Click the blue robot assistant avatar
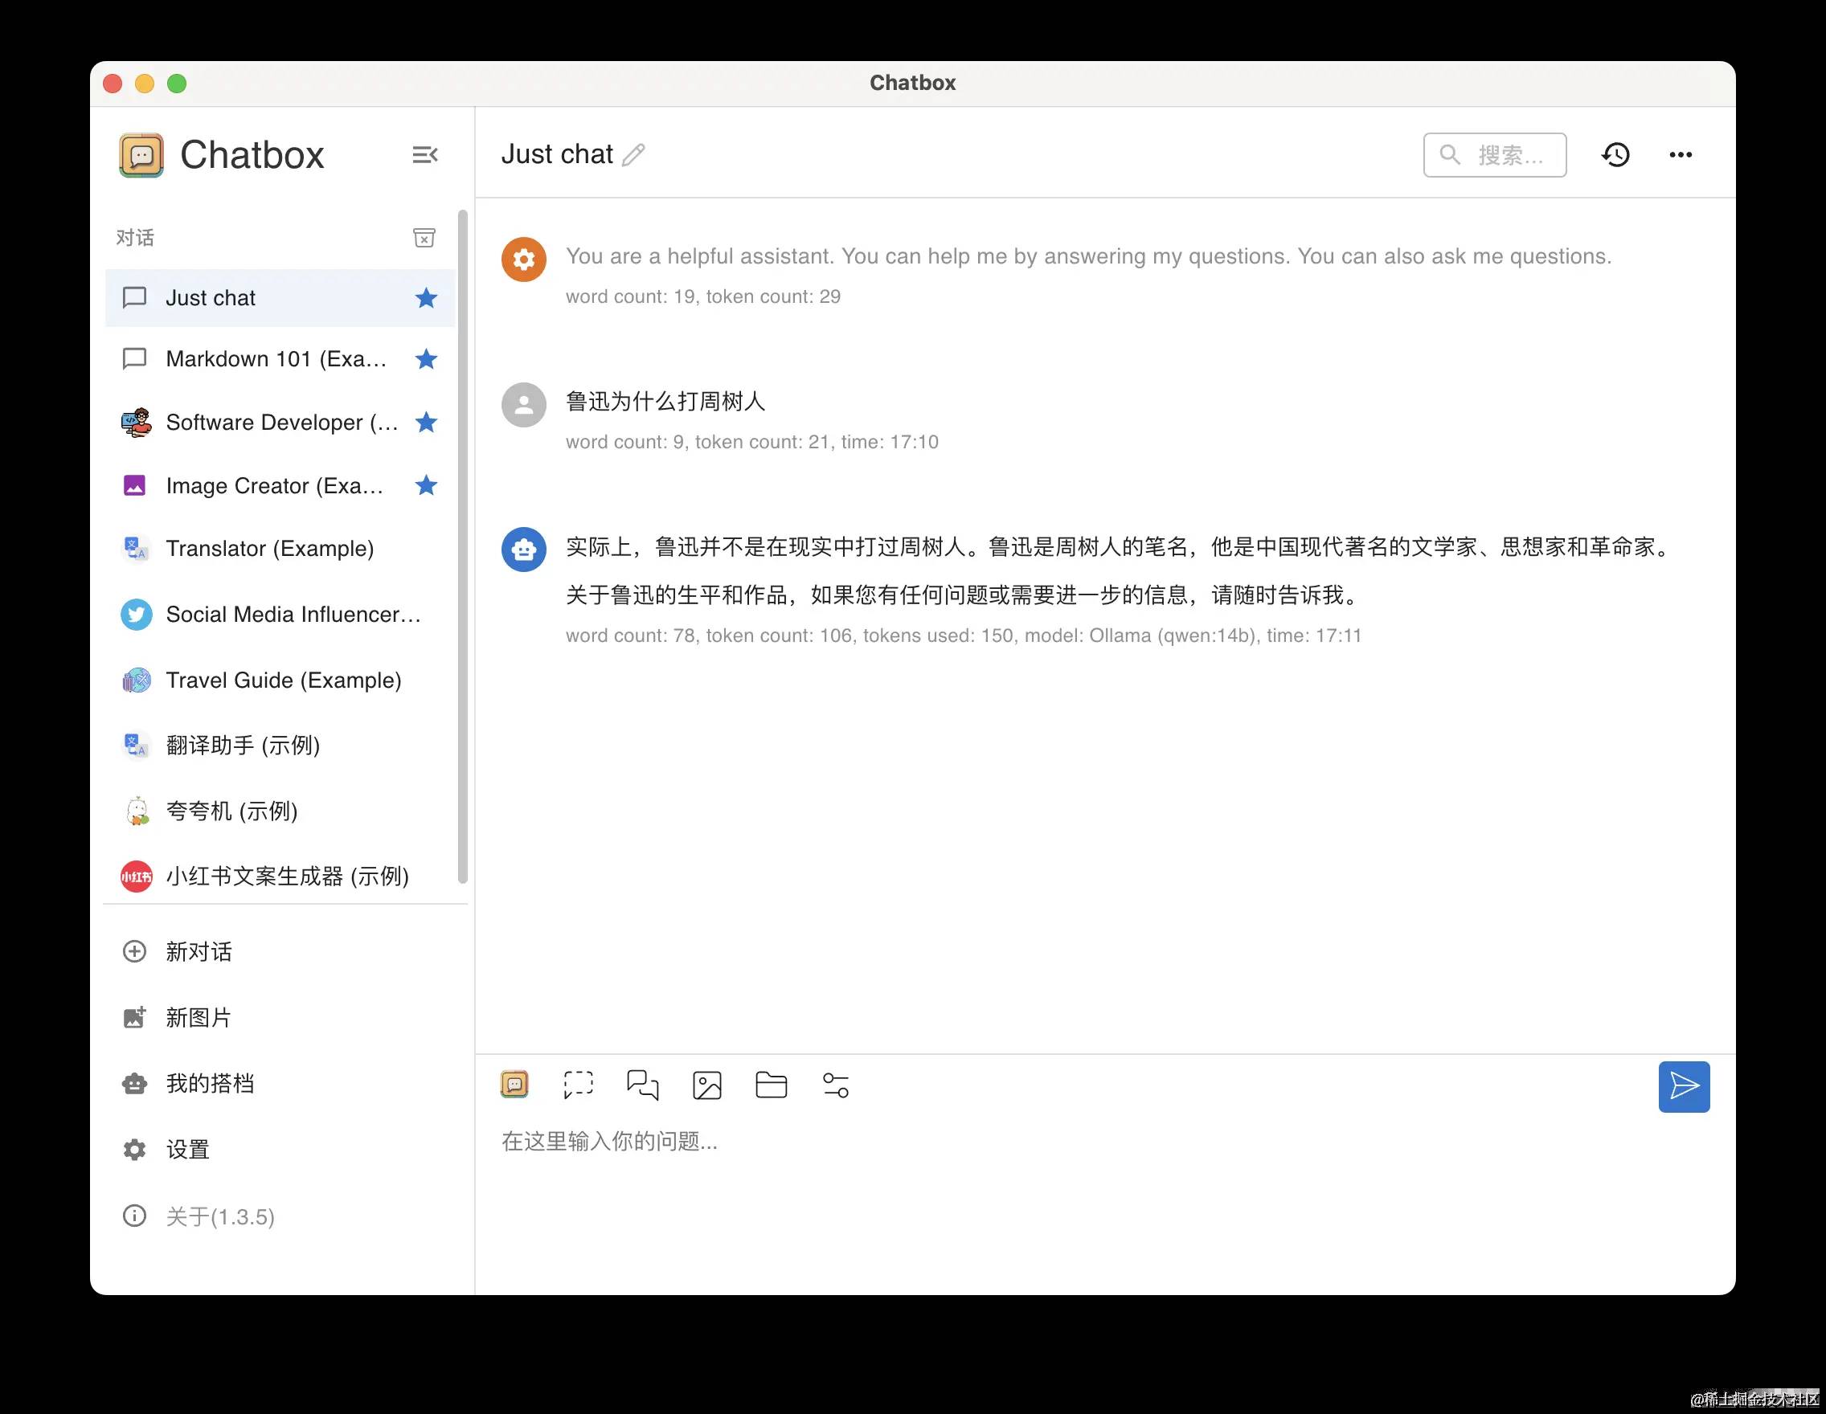 [523, 549]
